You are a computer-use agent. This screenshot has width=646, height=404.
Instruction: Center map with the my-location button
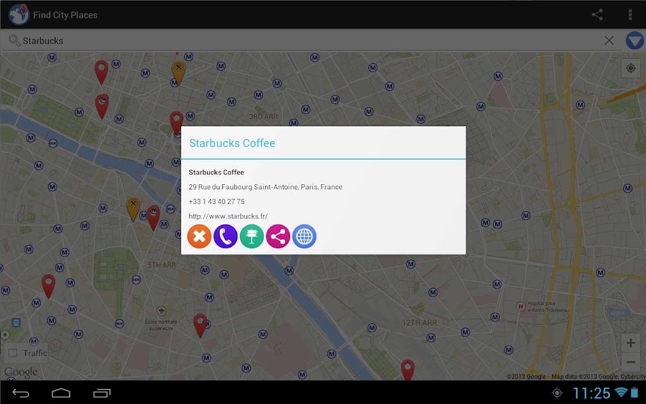630,68
